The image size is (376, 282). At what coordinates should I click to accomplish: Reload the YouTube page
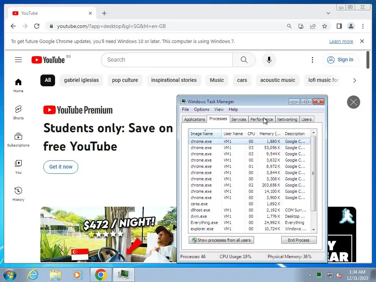37,26
